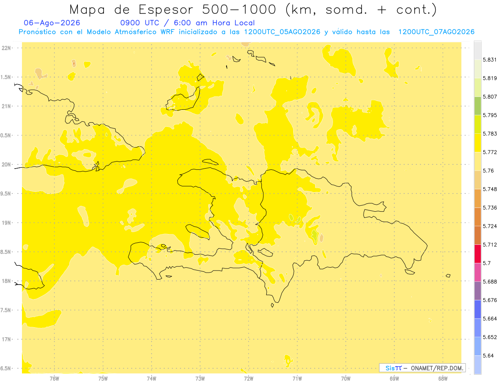Click the colorbar value 5.807
The width and height of the screenshot is (497, 384).
pos(490,97)
